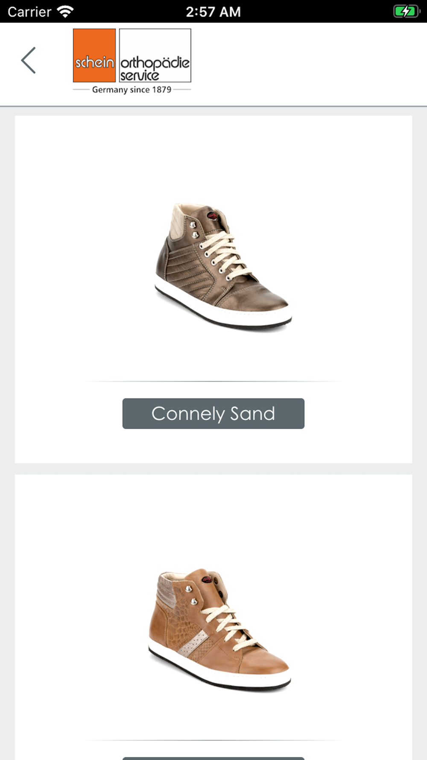Tap the orange schein logo square
The height and width of the screenshot is (760, 427).
click(94, 56)
